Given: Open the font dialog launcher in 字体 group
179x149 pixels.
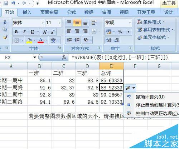Looking at the screenshot, I should 59,48.
